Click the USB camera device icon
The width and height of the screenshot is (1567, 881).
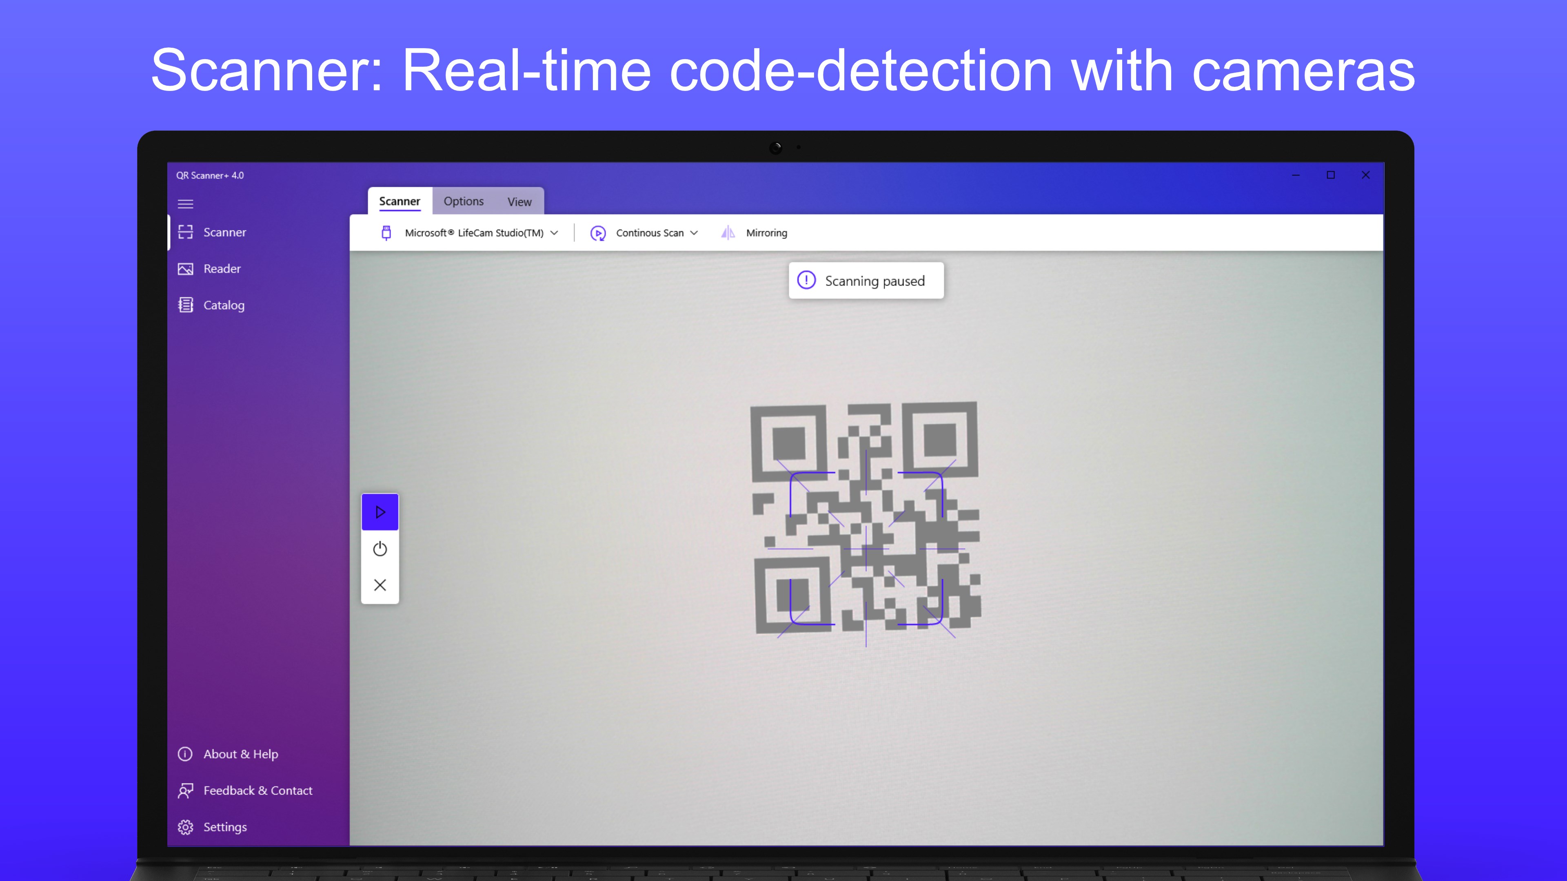[x=386, y=233]
